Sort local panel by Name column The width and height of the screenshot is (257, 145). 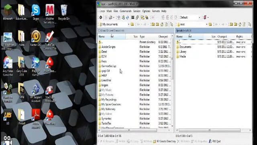point(102,37)
